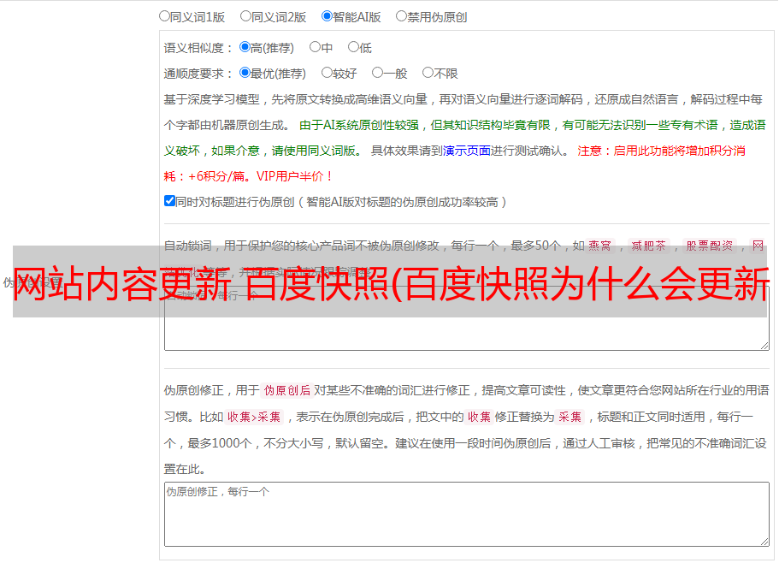Grab resize handle of 自动锁词 textarea
This screenshot has width=779, height=563.
764,346
